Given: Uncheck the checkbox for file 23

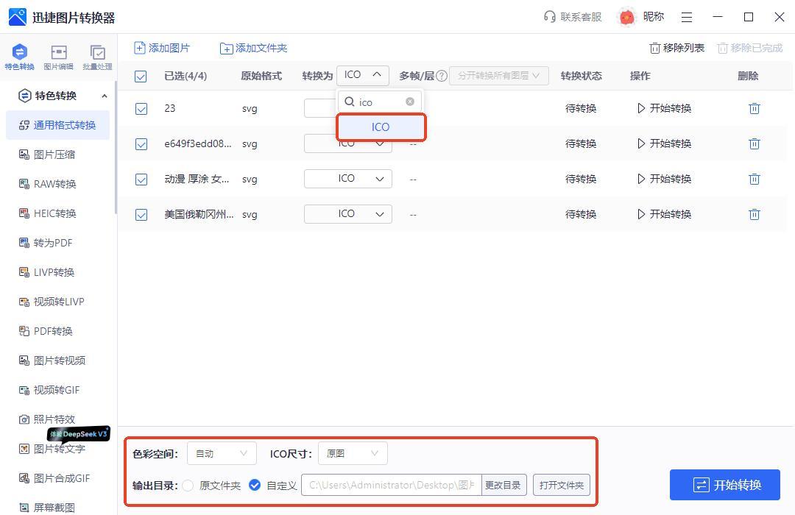Looking at the screenshot, I should (141, 109).
